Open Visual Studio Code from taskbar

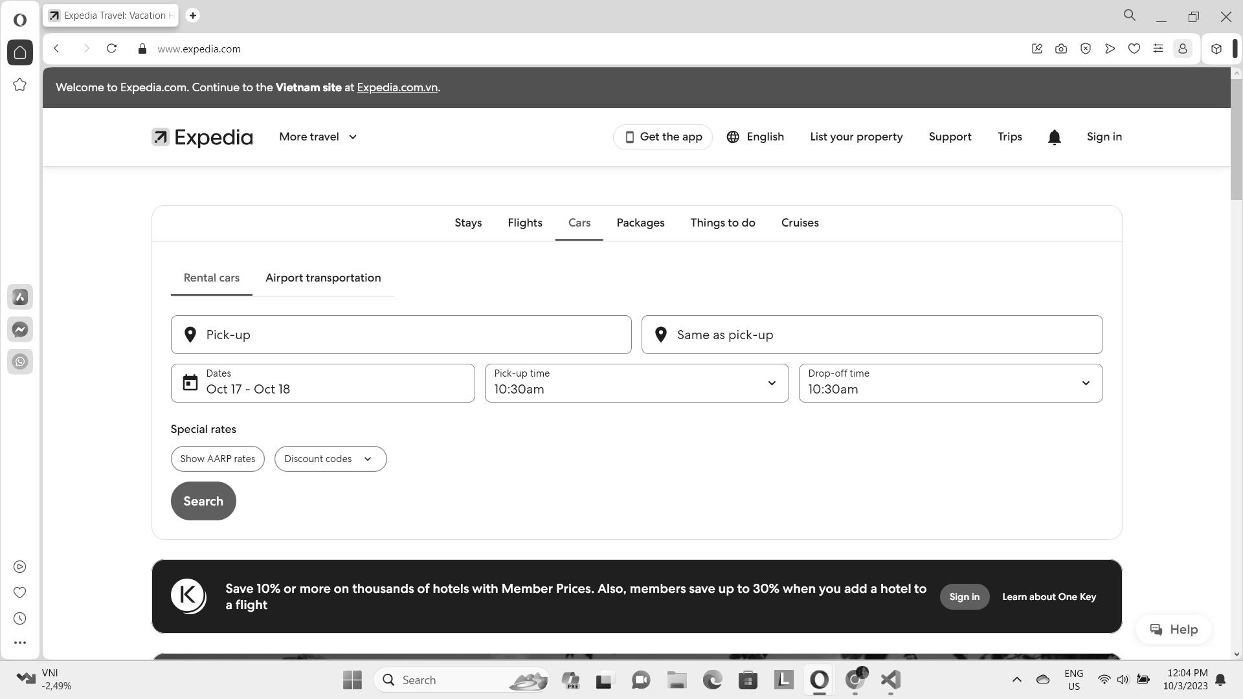(x=891, y=680)
